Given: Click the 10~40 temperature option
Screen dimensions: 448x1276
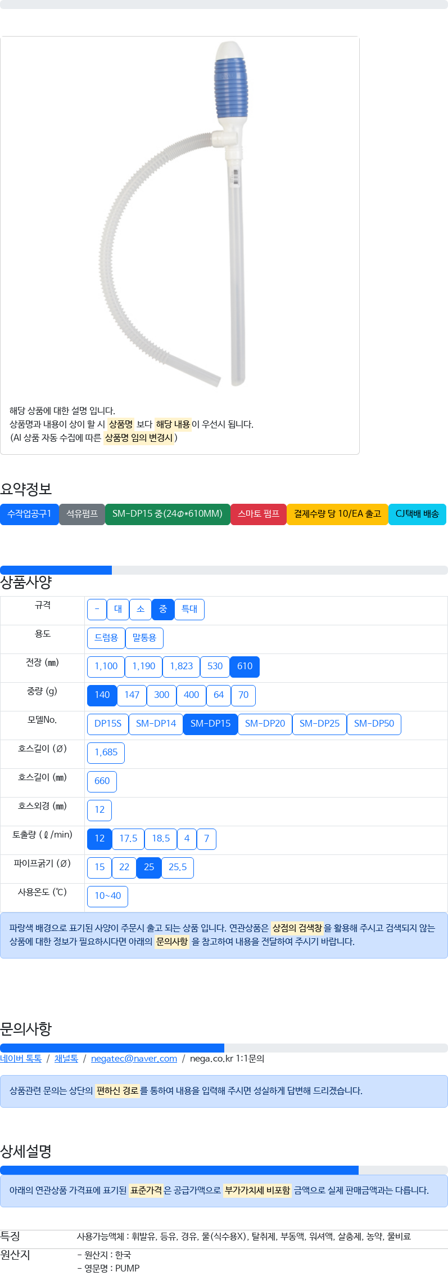Looking at the screenshot, I should 108,896.
